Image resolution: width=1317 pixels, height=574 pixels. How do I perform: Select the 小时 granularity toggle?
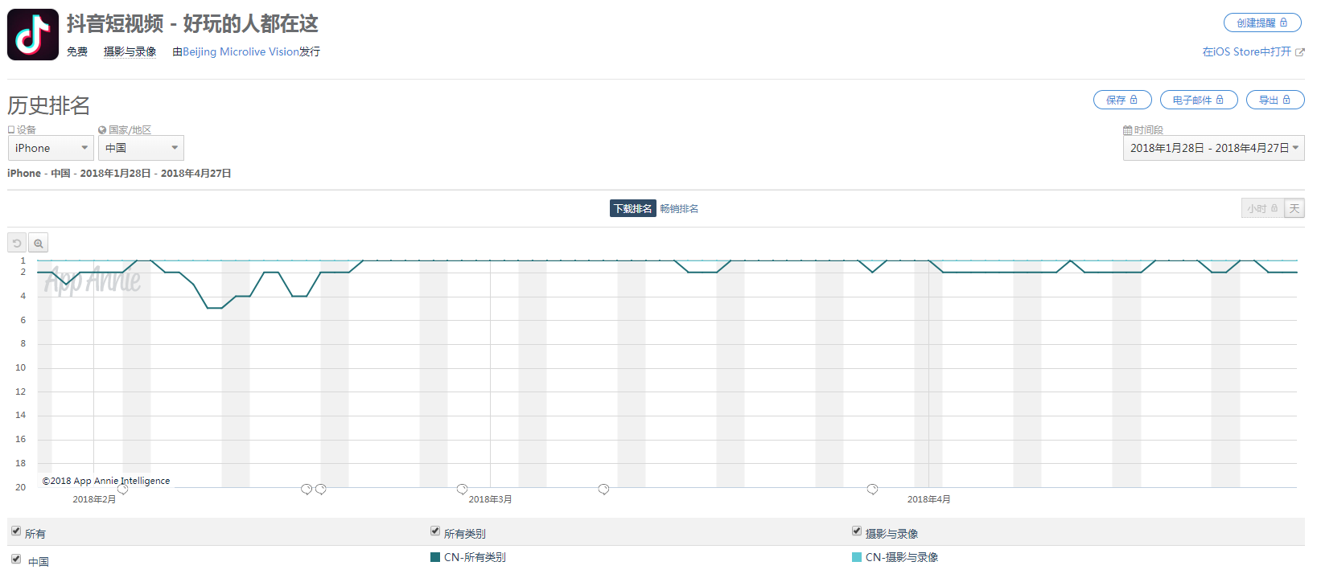point(1262,208)
